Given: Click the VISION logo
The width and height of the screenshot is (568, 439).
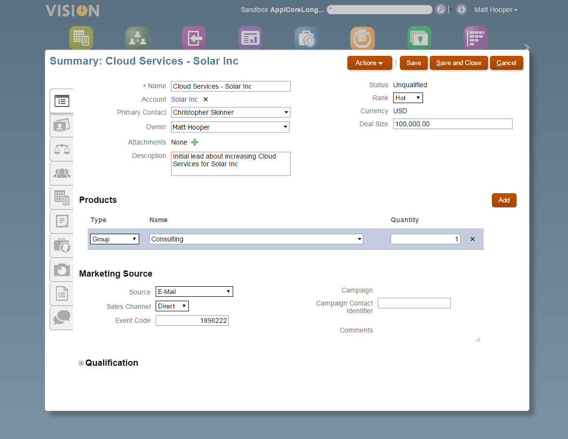Looking at the screenshot, I should (x=72, y=11).
